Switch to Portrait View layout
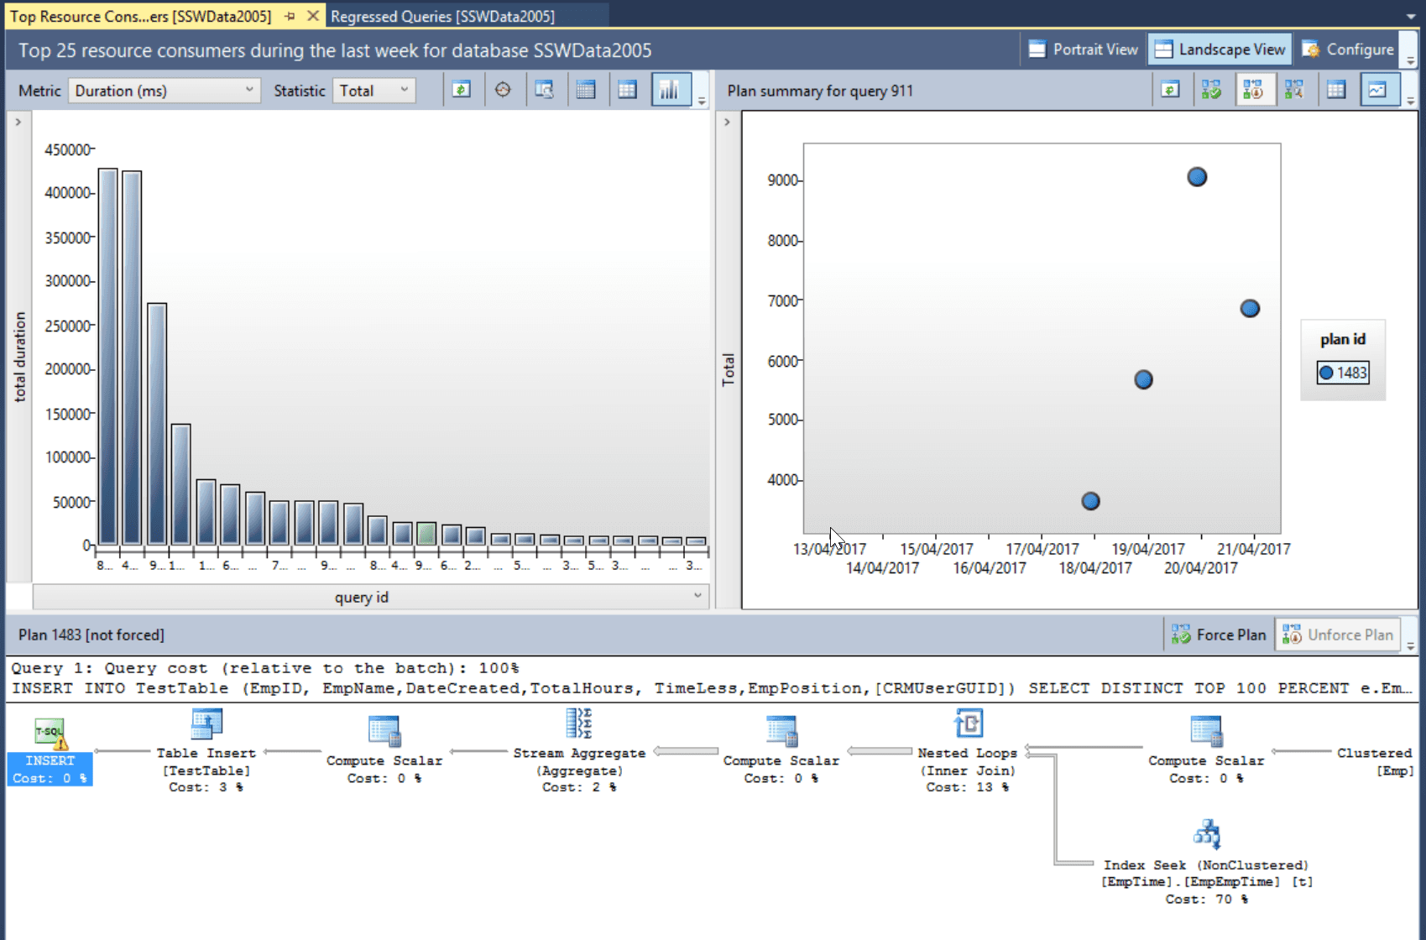This screenshot has width=1426, height=940. pyautogui.click(x=1083, y=50)
